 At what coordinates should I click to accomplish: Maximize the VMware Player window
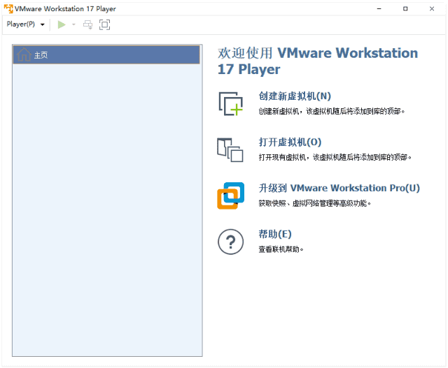click(405, 9)
